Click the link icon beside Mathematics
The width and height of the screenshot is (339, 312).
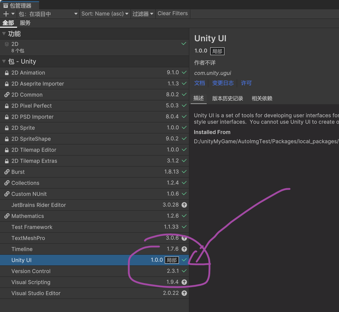click(x=7, y=216)
